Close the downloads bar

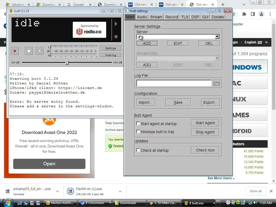(x=271, y=191)
